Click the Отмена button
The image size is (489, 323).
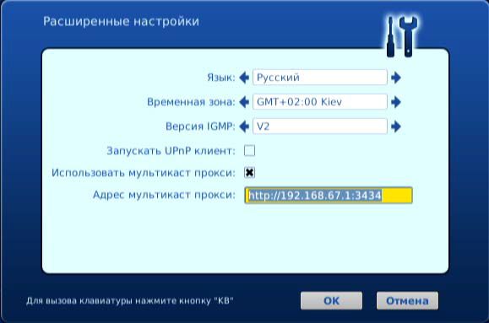[x=407, y=300]
